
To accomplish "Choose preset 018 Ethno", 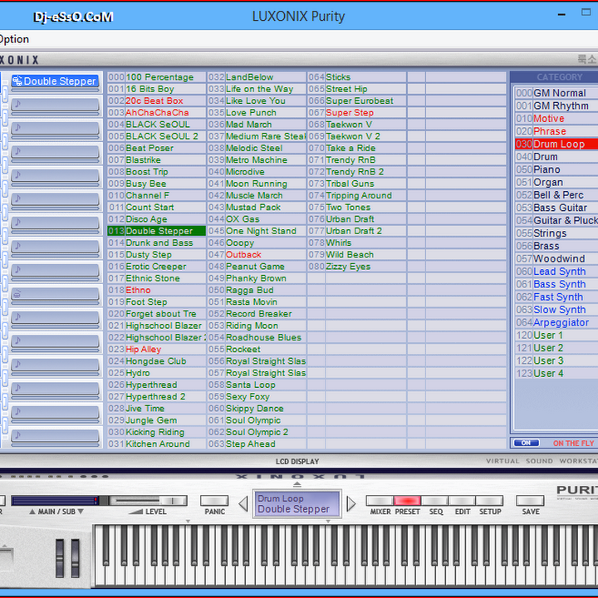I will tap(156, 290).
